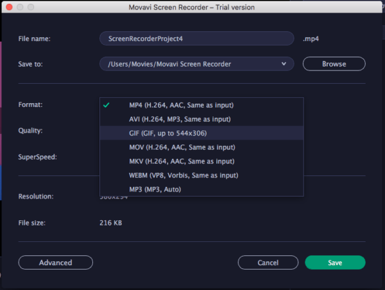
Task: Close the Movavi Screen Recorder window
Action: (x=8, y=6)
